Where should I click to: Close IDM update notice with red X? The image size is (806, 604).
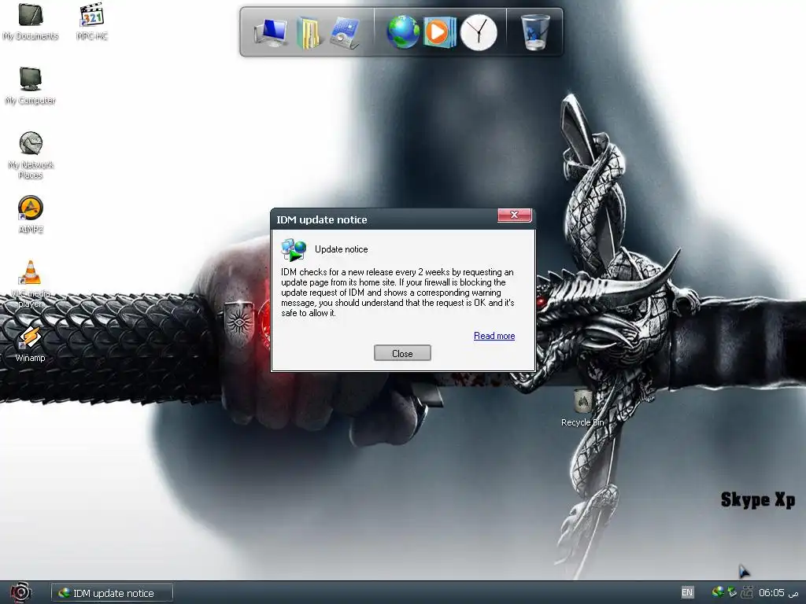[x=514, y=215]
